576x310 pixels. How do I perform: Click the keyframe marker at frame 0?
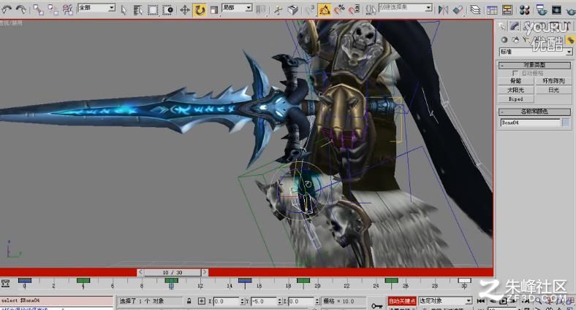25,281
